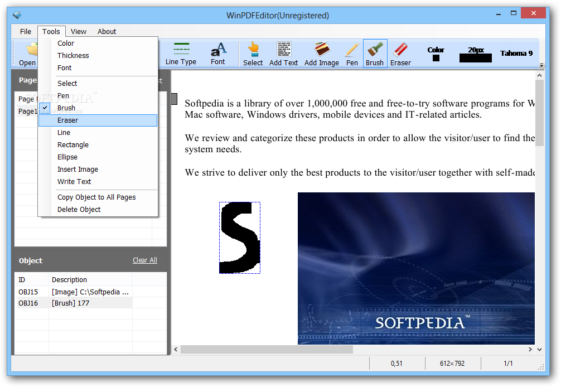Click the [Brush] 177 description cell
Screen dimensions: 561x387
[90, 303]
